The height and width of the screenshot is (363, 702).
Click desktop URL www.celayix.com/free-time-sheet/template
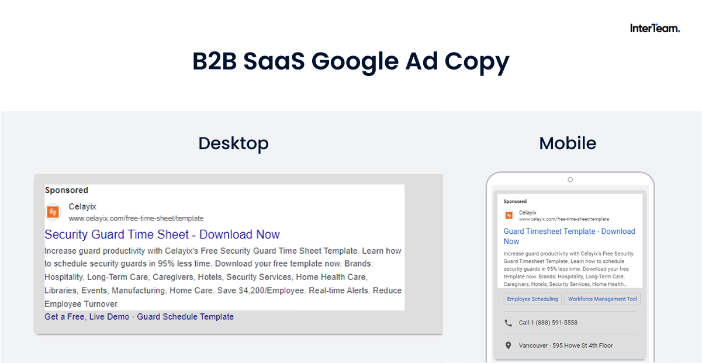[136, 218]
